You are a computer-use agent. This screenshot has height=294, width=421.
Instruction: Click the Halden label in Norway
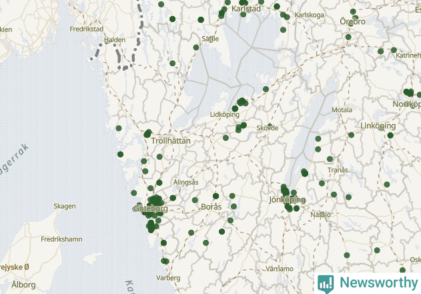pyautogui.click(x=115, y=40)
